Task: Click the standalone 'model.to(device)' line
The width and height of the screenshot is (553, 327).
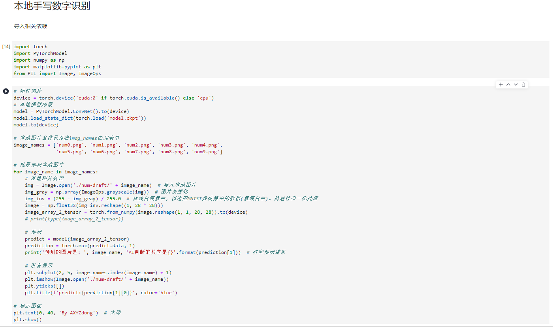Action: [36, 125]
